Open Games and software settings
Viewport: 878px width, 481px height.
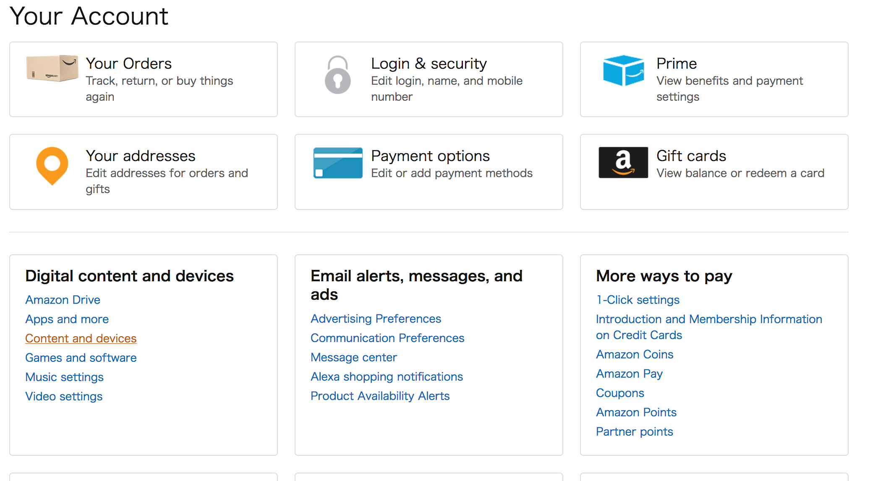(81, 358)
